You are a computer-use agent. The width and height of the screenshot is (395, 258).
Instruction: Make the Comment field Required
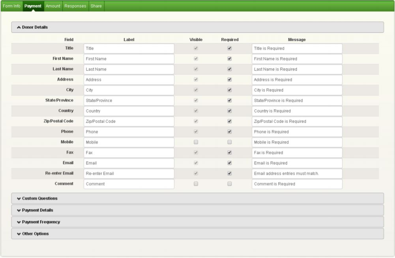tap(230, 184)
